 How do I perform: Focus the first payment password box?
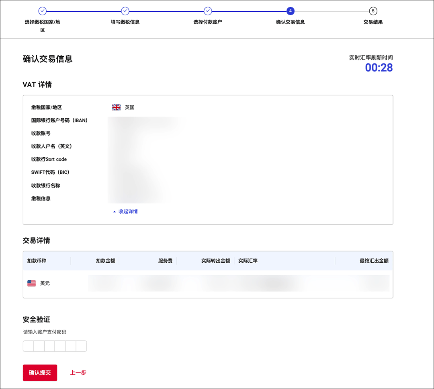(x=28, y=346)
